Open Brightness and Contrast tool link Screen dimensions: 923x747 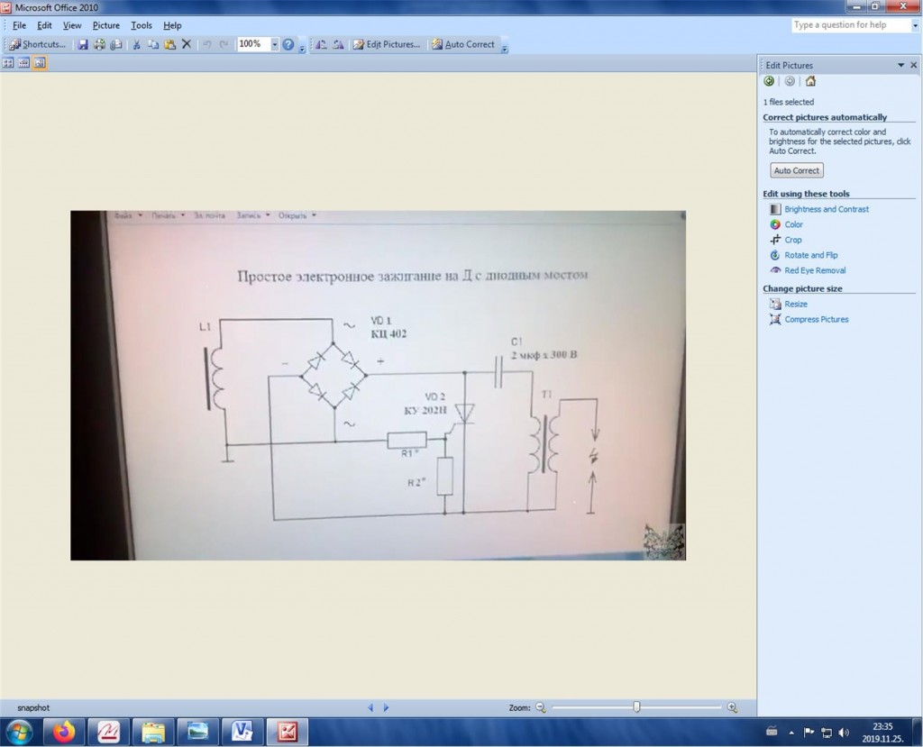(827, 209)
